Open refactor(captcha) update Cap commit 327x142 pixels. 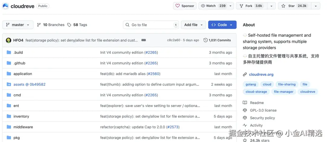(x=133, y=127)
